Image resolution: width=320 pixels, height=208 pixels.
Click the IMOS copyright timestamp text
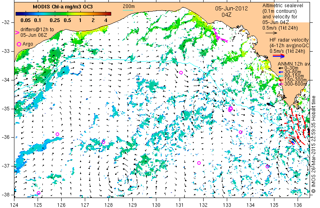pyautogui.click(x=314, y=144)
